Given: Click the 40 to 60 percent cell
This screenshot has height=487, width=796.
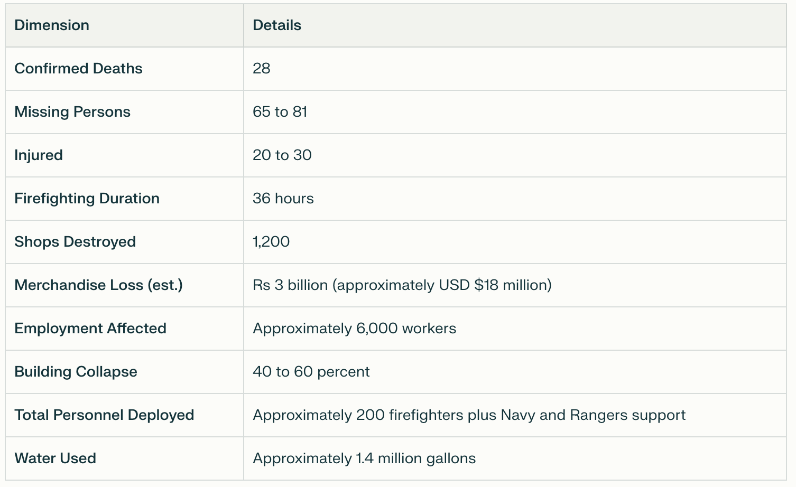Looking at the screenshot, I should click(x=311, y=372).
